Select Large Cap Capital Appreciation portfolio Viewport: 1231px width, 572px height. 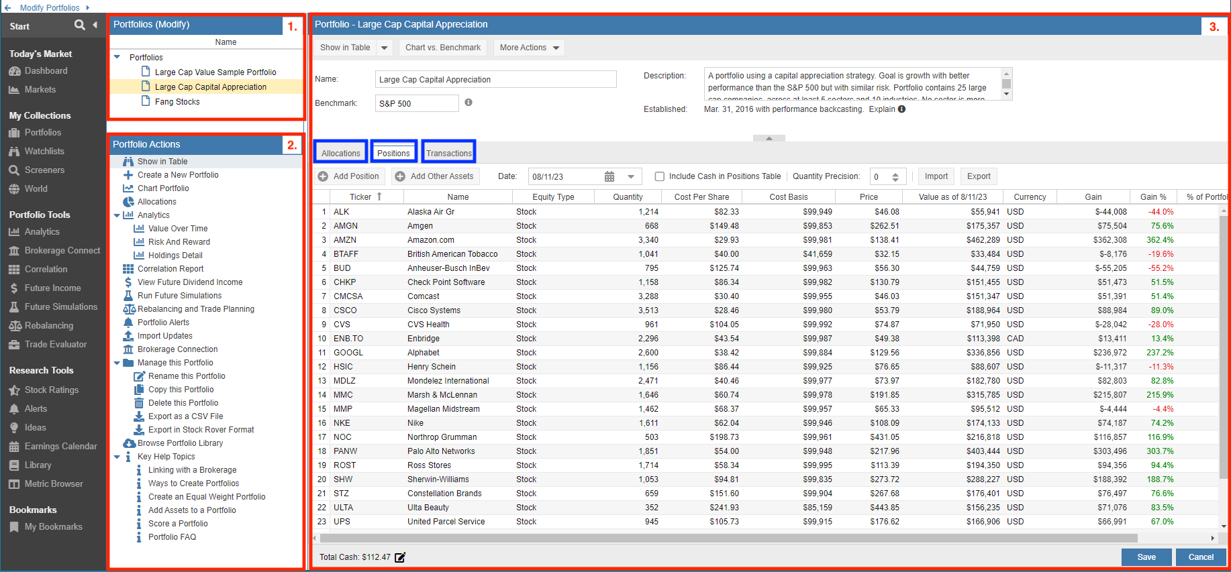pyautogui.click(x=211, y=87)
